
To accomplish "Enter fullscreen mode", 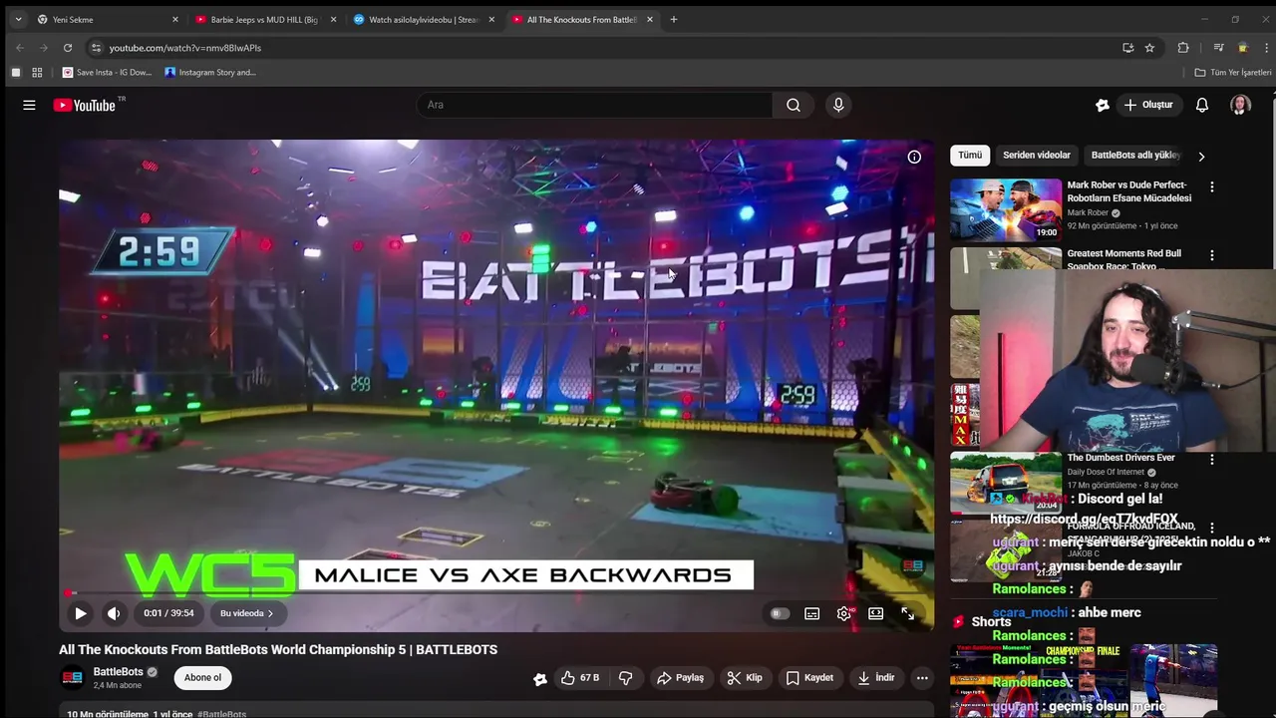I will coord(908,613).
